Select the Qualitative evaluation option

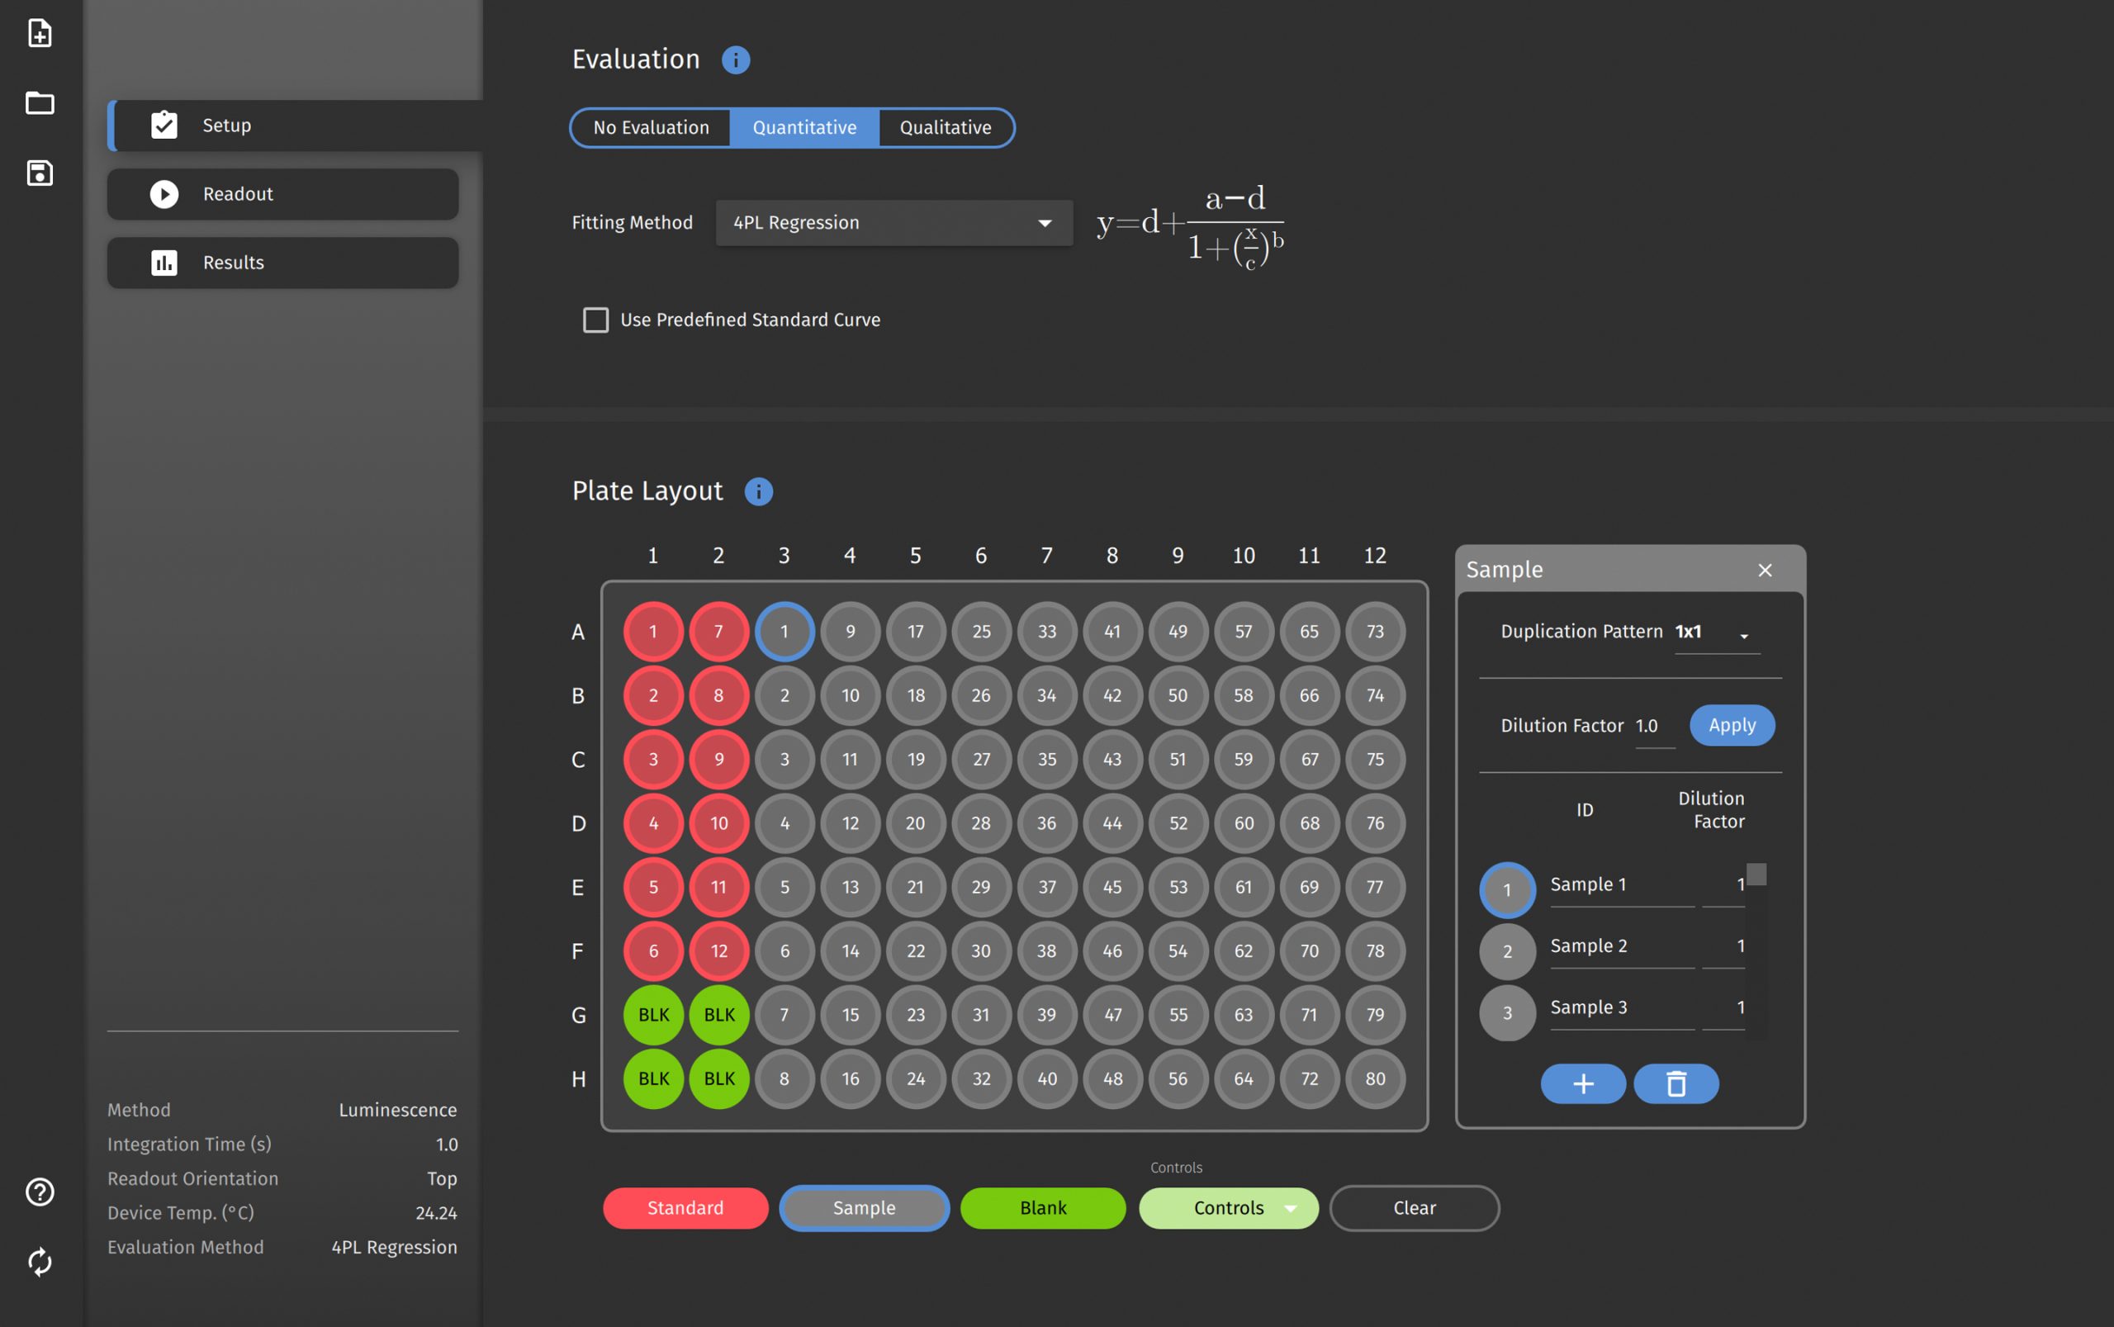[x=946, y=127]
